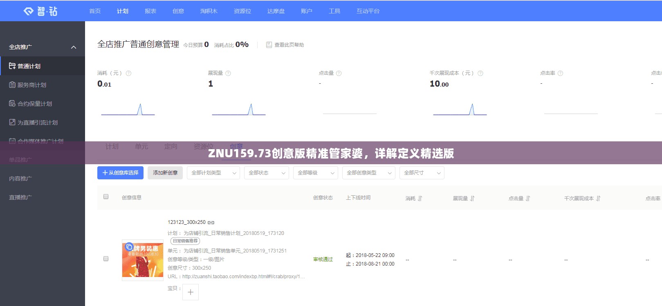Open the creative thumbnail image

[x=143, y=260]
